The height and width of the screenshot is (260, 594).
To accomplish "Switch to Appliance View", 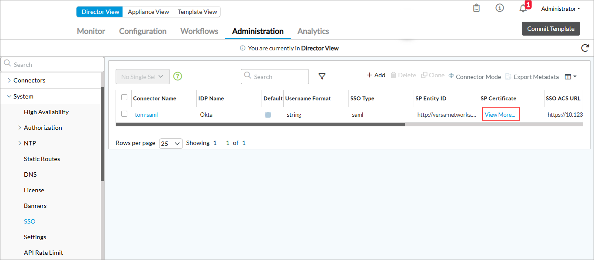I will coord(148,12).
